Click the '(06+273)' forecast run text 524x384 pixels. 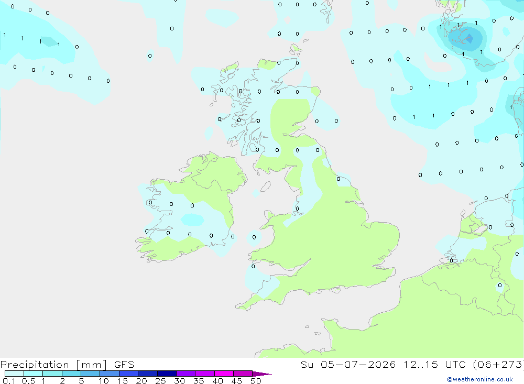point(498,364)
